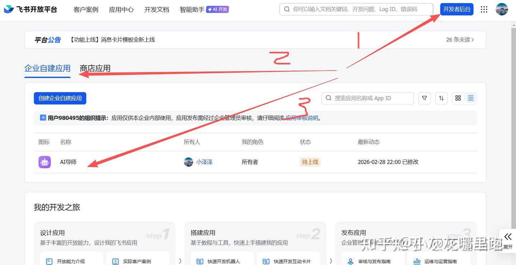516x265 pixels.
Task: Click the 名称 column header
Action: (x=66, y=142)
